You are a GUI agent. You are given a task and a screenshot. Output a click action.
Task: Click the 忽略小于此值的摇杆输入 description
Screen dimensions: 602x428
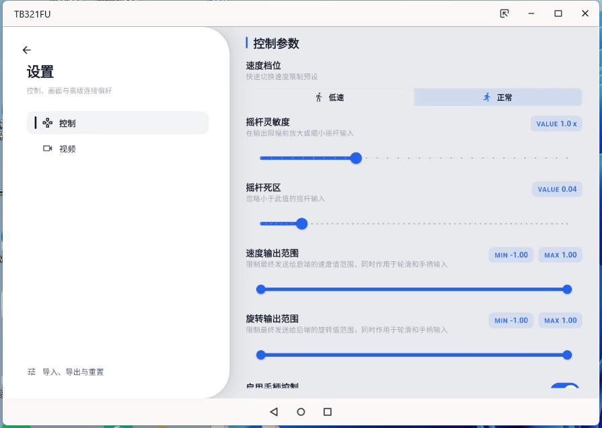[285, 199]
